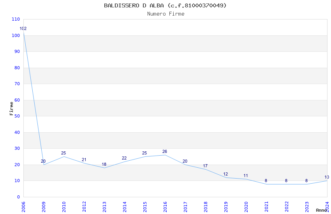Click the x-axis year 2006
Viewport: 331px width, 214px height.
pos(23,207)
